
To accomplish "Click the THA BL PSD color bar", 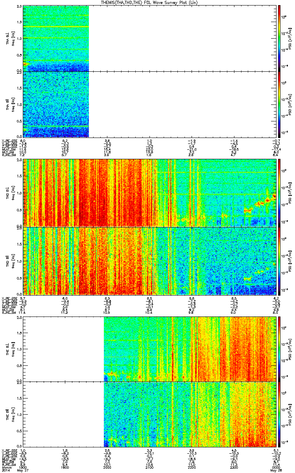I will pyautogui.click(x=279, y=38).
